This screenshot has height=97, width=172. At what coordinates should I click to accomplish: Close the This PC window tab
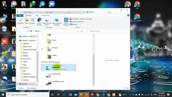(105, 12)
